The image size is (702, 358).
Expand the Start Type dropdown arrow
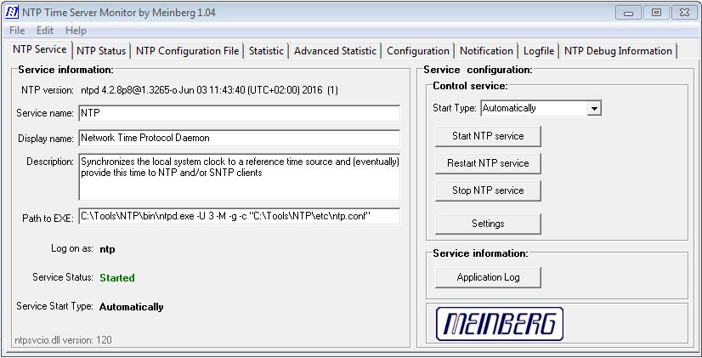point(594,109)
